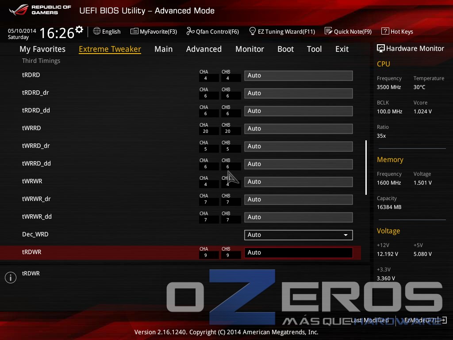Click the tWRRD CHA value 20

[x=205, y=131]
